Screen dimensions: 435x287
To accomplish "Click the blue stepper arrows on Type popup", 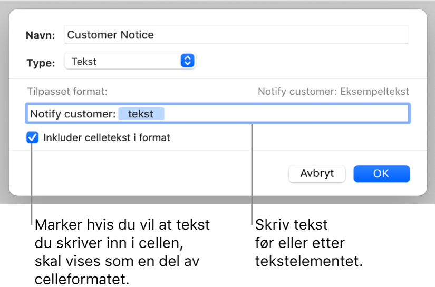I will click(x=188, y=61).
